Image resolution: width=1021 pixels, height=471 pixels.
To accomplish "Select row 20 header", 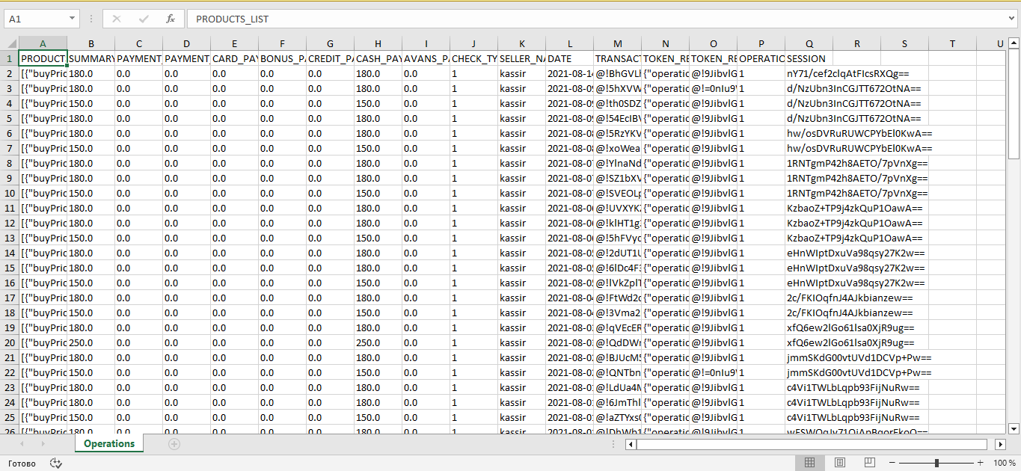I will click(9, 342).
